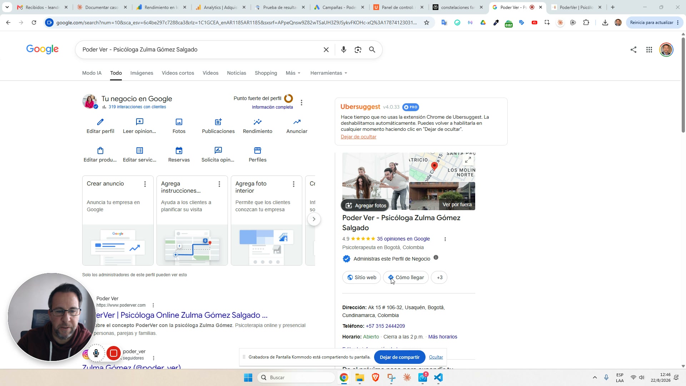
Task: Click the magnifier search icon
Action: click(372, 50)
